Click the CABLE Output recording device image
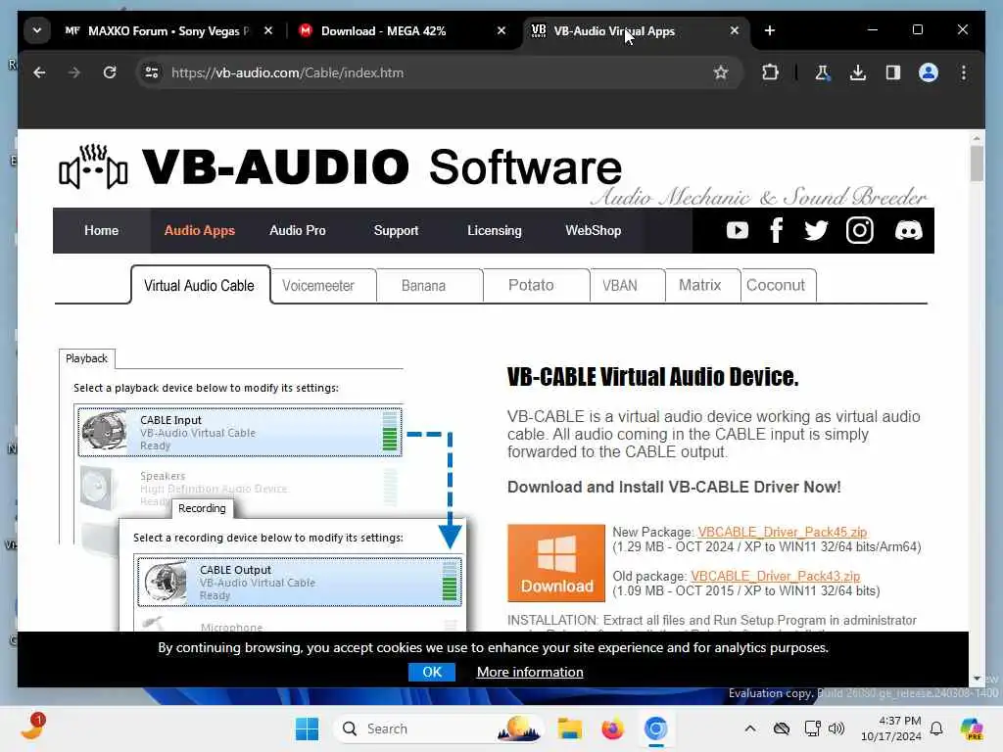This screenshot has width=1003, height=752. [165, 582]
